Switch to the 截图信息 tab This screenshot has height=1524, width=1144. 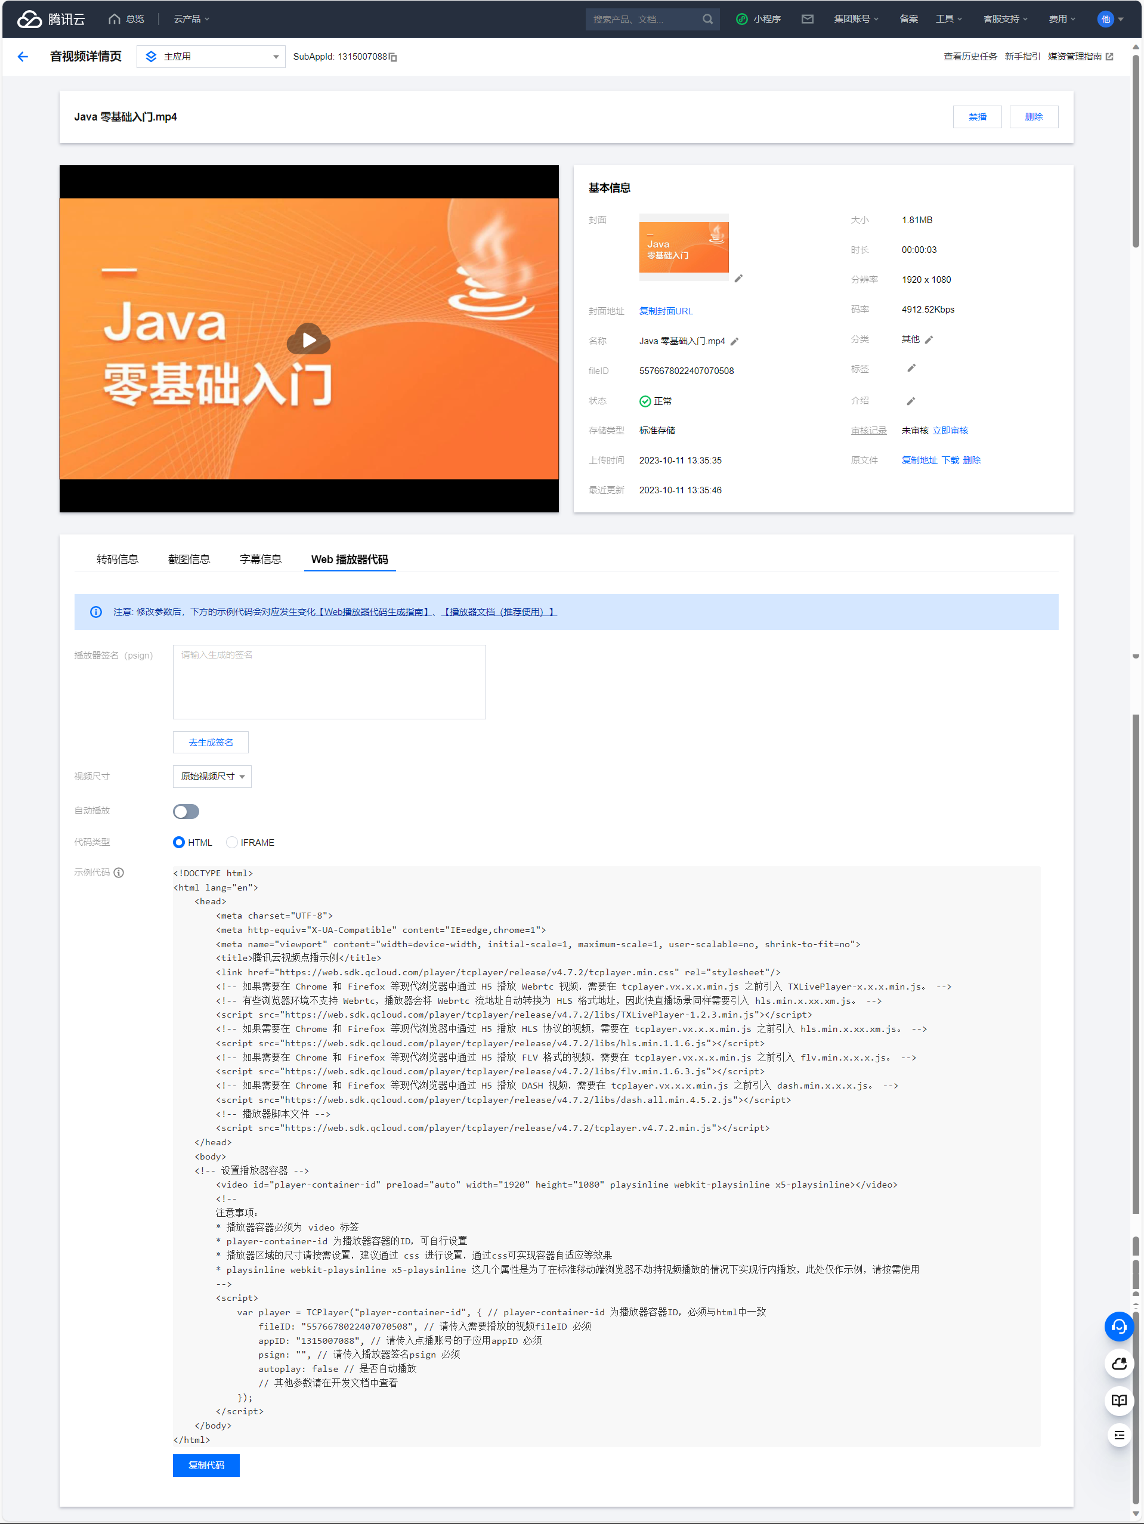pos(188,559)
